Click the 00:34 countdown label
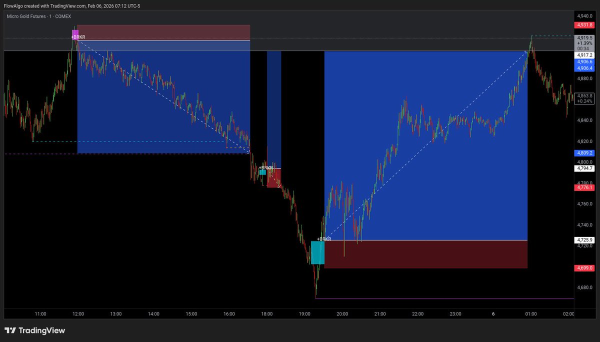The height and width of the screenshot is (342, 600). point(584,48)
